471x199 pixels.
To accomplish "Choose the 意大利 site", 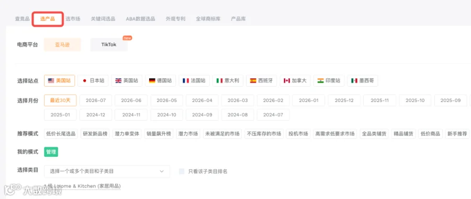I will (228, 80).
